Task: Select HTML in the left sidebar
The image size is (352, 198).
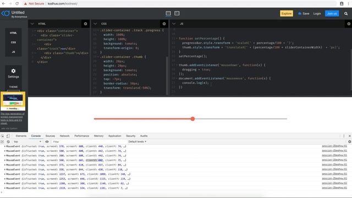Action: click(13, 33)
